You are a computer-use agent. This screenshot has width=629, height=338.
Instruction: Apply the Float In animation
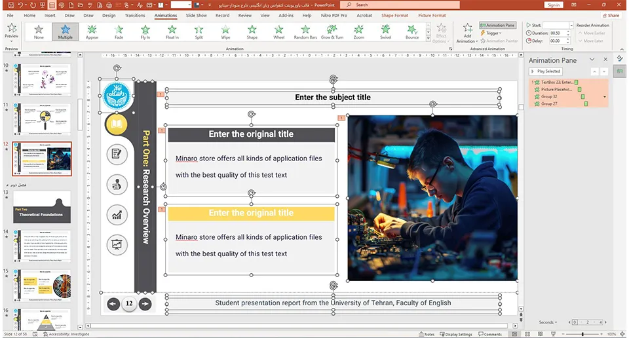click(x=172, y=31)
